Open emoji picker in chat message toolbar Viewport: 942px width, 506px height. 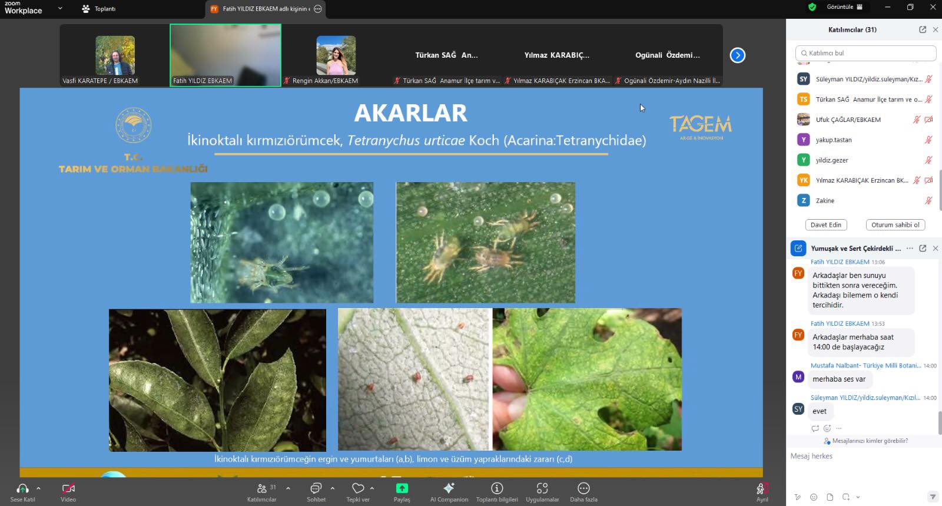click(x=814, y=497)
